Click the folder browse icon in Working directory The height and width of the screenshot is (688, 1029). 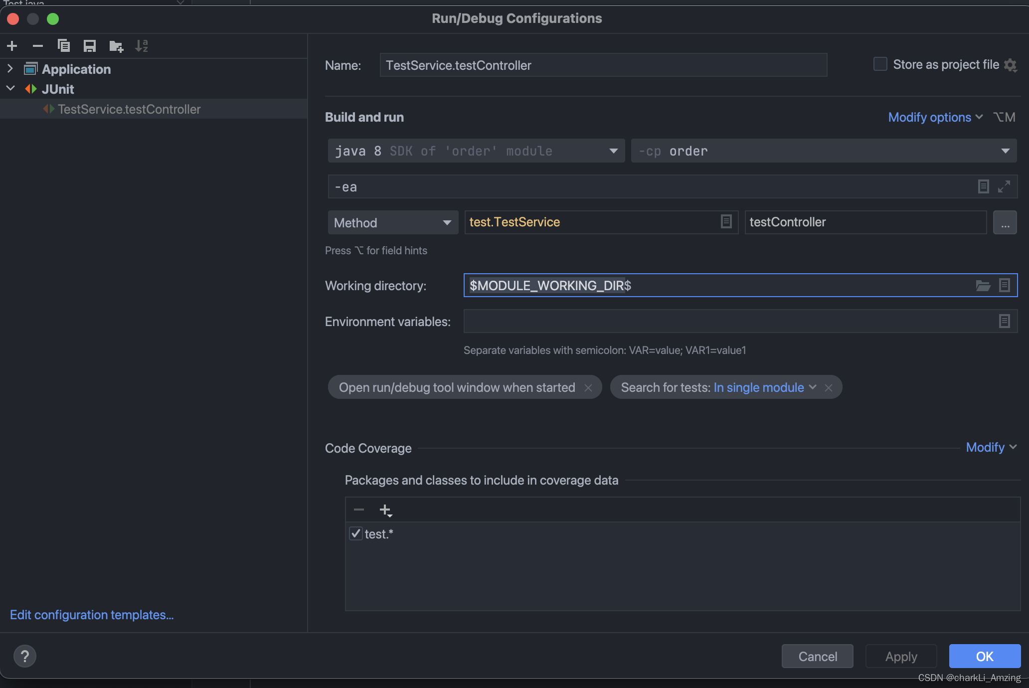tap(983, 286)
